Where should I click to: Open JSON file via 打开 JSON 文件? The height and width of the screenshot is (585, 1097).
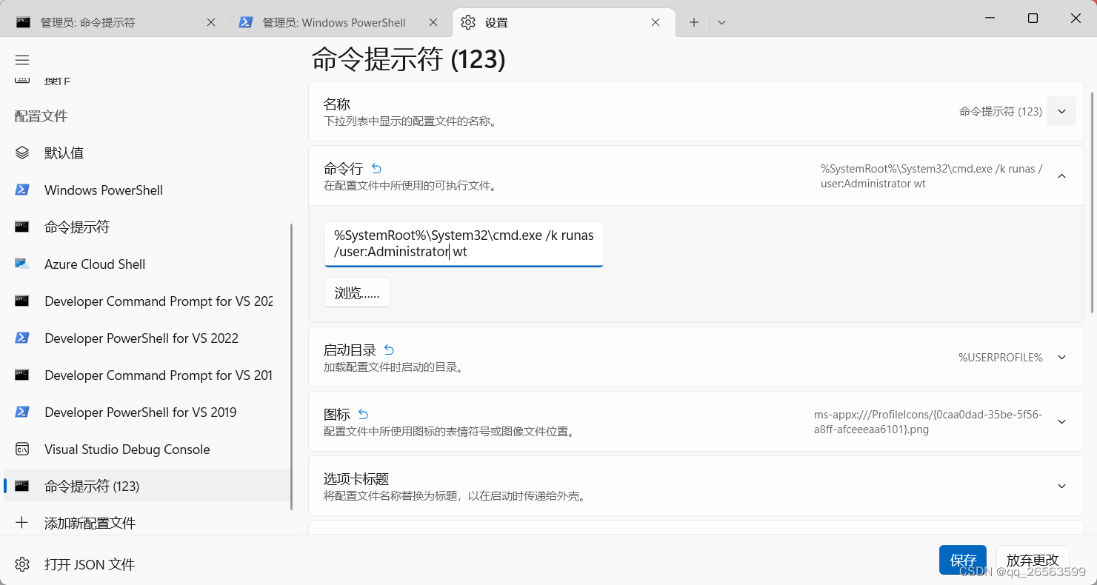tap(147, 564)
